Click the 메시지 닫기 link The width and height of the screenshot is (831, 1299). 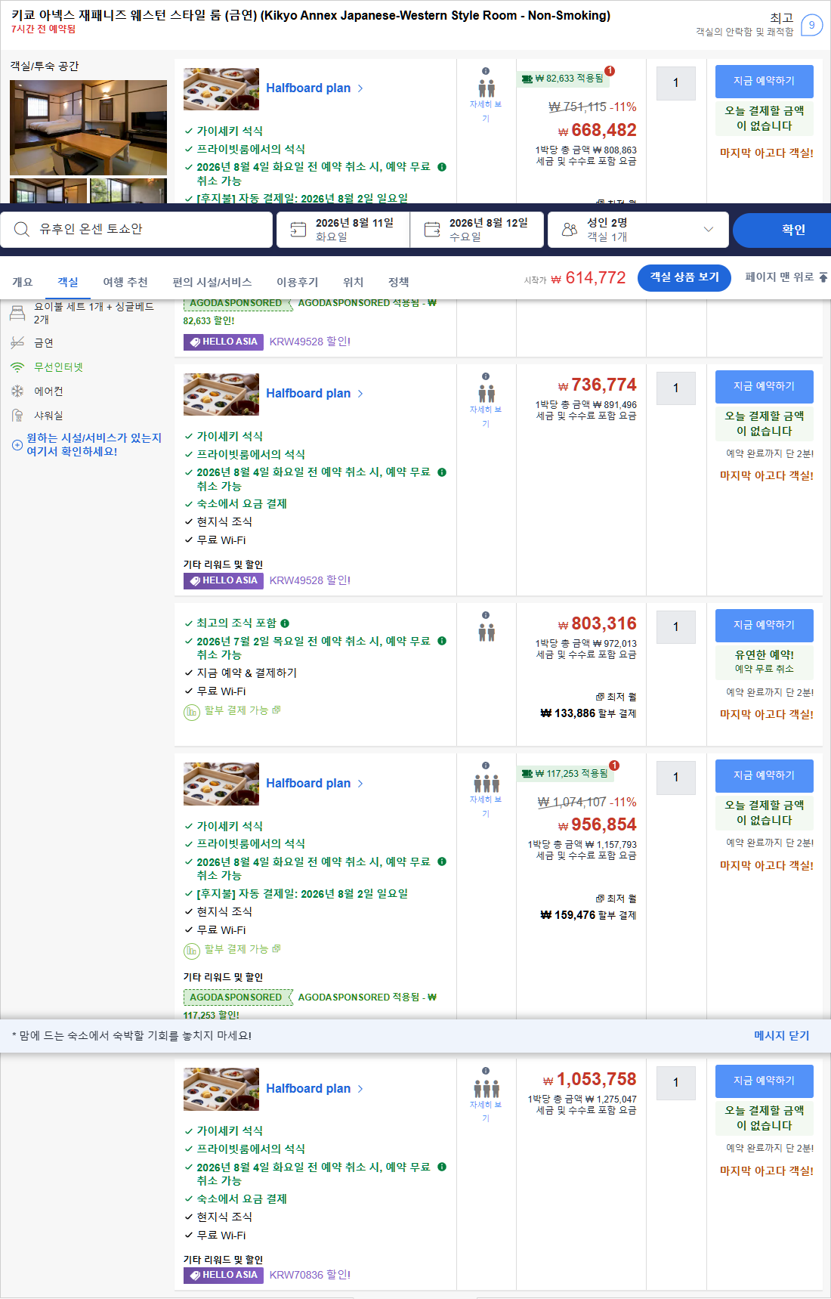pyautogui.click(x=781, y=1035)
